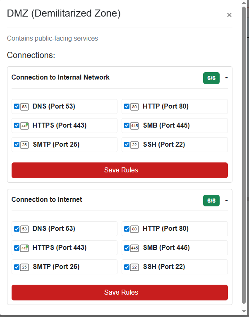Click HTTPS port 443 icon in Internal Network
The height and width of the screenshot is (317, 249).
tap(24, 126)
